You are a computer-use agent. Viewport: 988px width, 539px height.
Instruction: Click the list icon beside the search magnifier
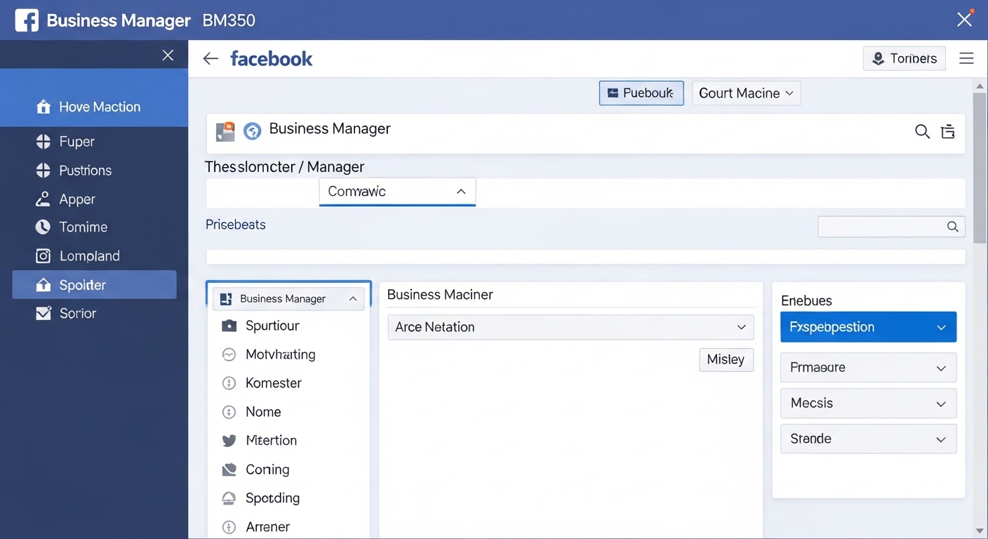point(948,131)
